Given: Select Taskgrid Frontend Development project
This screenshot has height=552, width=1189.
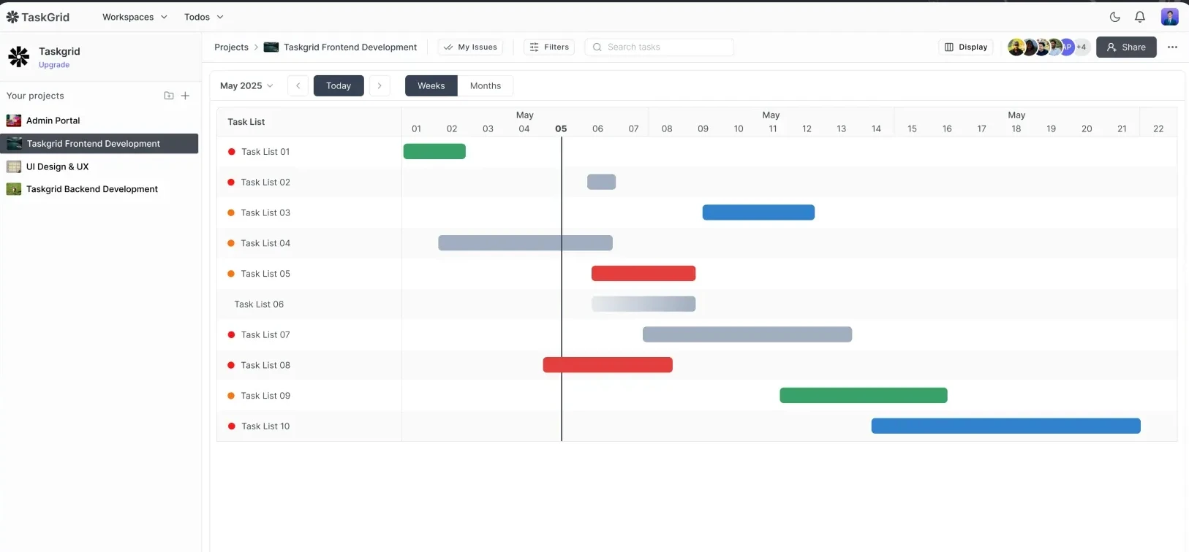Looking at the screenshot, I should tap(99, 144).
